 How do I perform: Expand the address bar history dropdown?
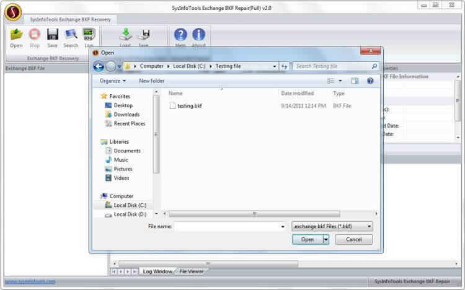point(275,66)
